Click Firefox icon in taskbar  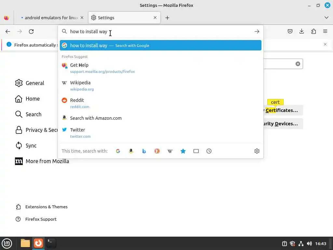38,243
